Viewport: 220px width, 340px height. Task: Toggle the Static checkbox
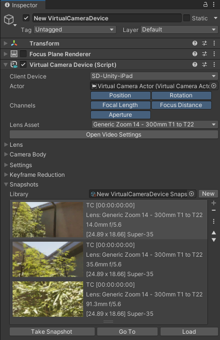(187, 18)
